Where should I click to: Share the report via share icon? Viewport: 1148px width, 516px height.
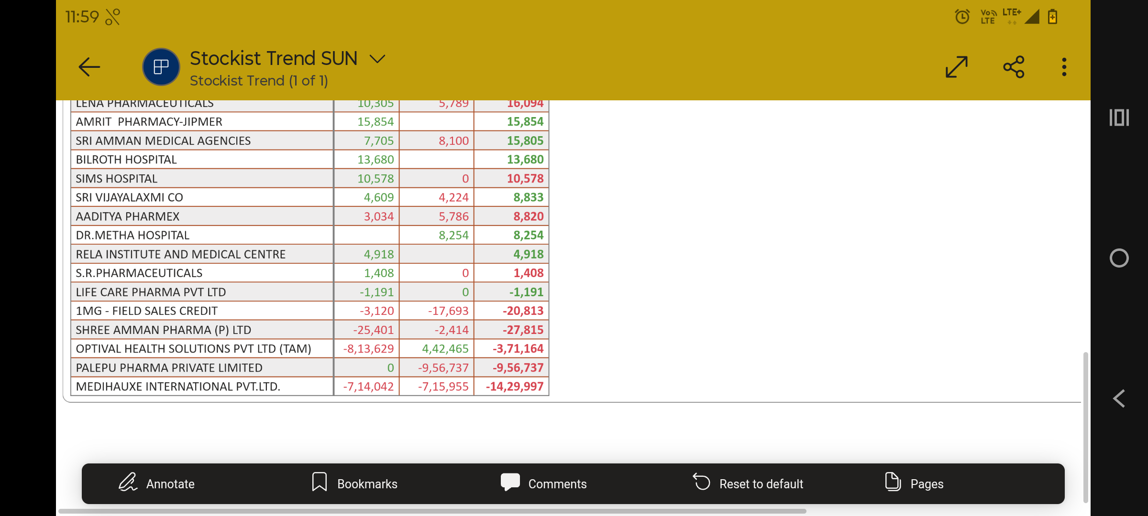(1014, 67)
